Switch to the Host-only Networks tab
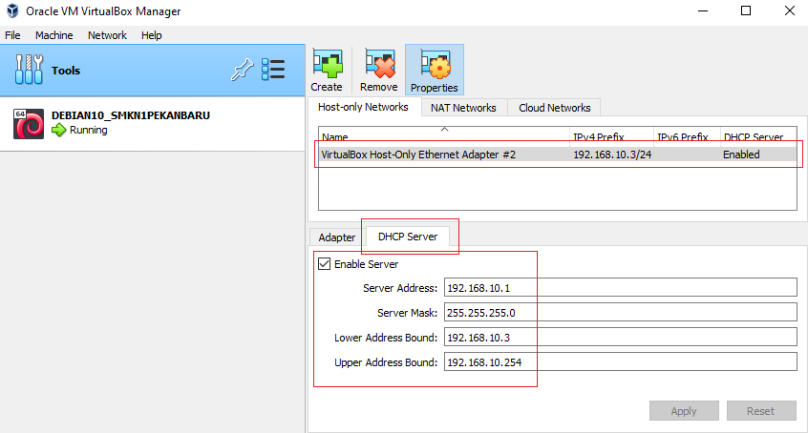This screenshot has height=433, width=808. 363,107
